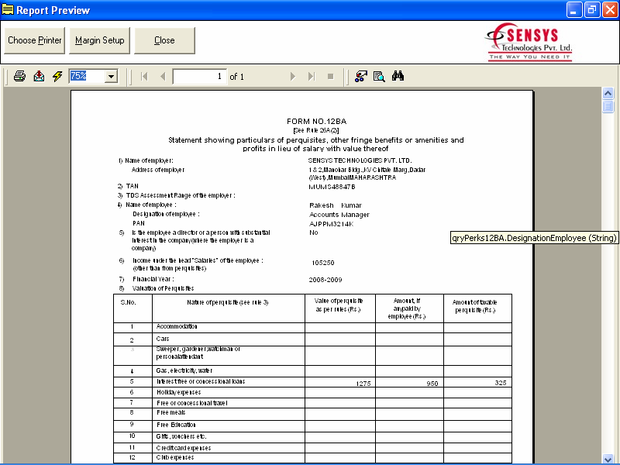
Task: Click the Export report icon
Action: pos(39,76)
